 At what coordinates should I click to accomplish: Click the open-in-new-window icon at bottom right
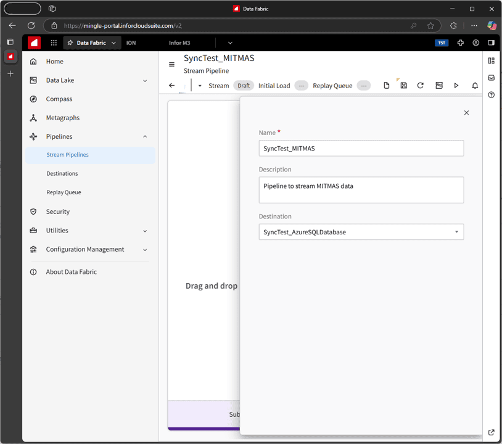pos(491,432)
